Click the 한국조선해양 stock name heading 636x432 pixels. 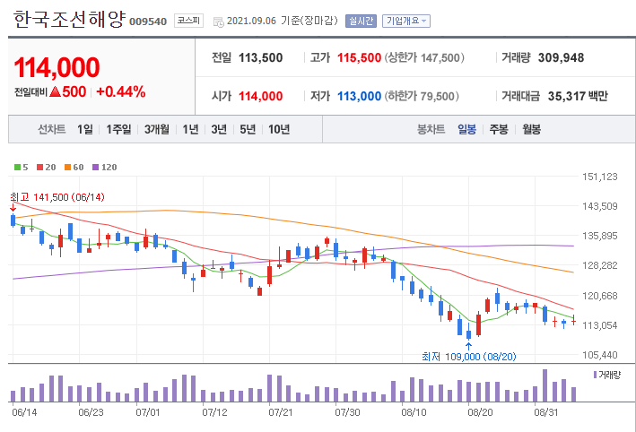[x=69, y=19]
